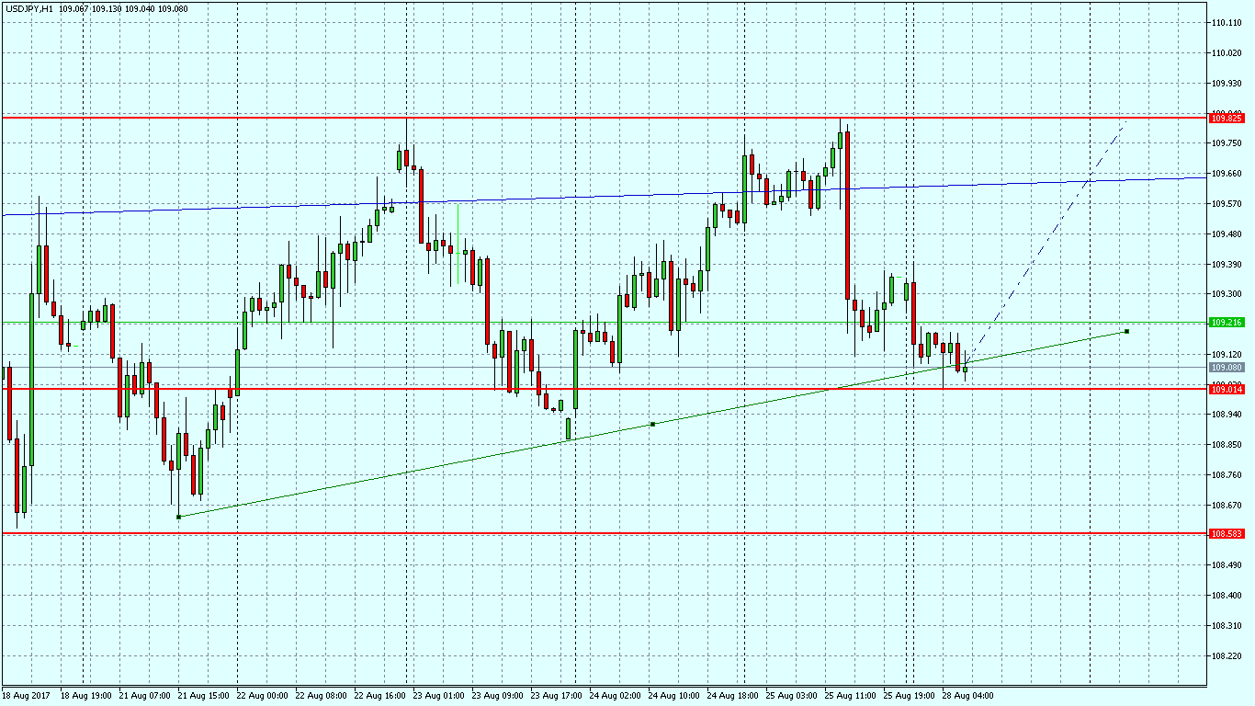Click the red 109.825 price label
Image resolution: width=1255 pixels, height=706 pixels.
pos(1227,118)
